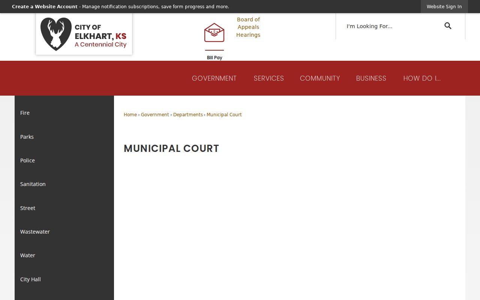
Task: Open Parks in the sidebar
Action: [x=64, y=137]
